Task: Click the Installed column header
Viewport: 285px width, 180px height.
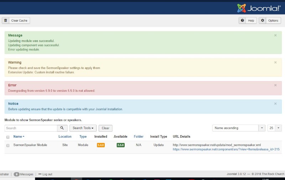Action: pyautogui.click(x=101, y=137)
